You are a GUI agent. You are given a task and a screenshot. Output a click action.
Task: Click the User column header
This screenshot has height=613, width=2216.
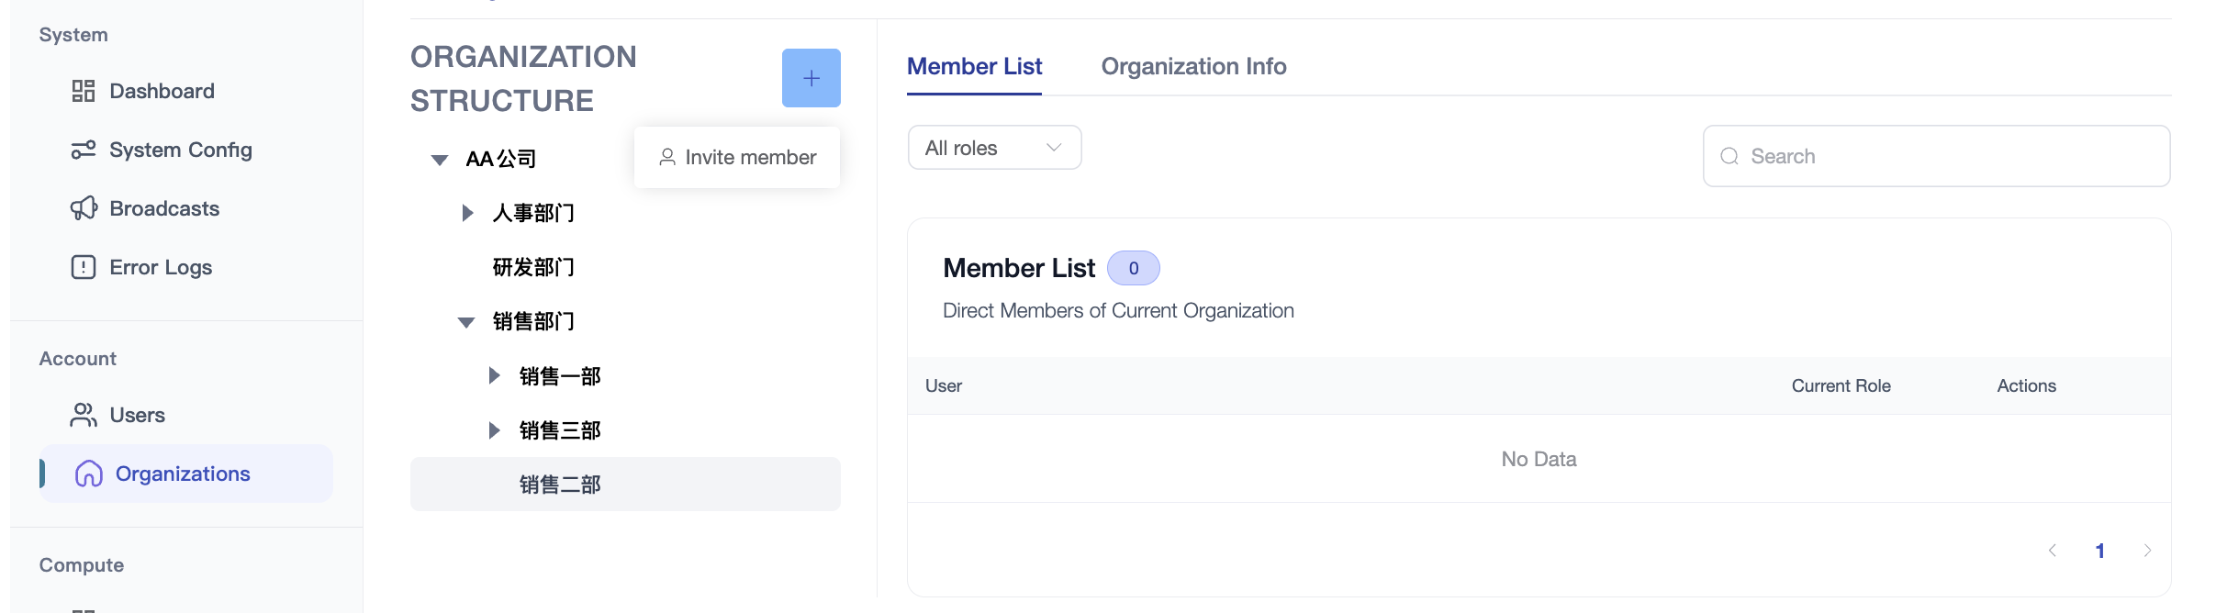[944, 386]
